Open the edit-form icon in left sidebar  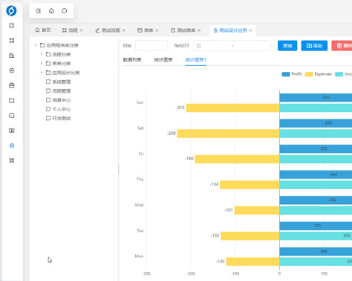(12, 25)
